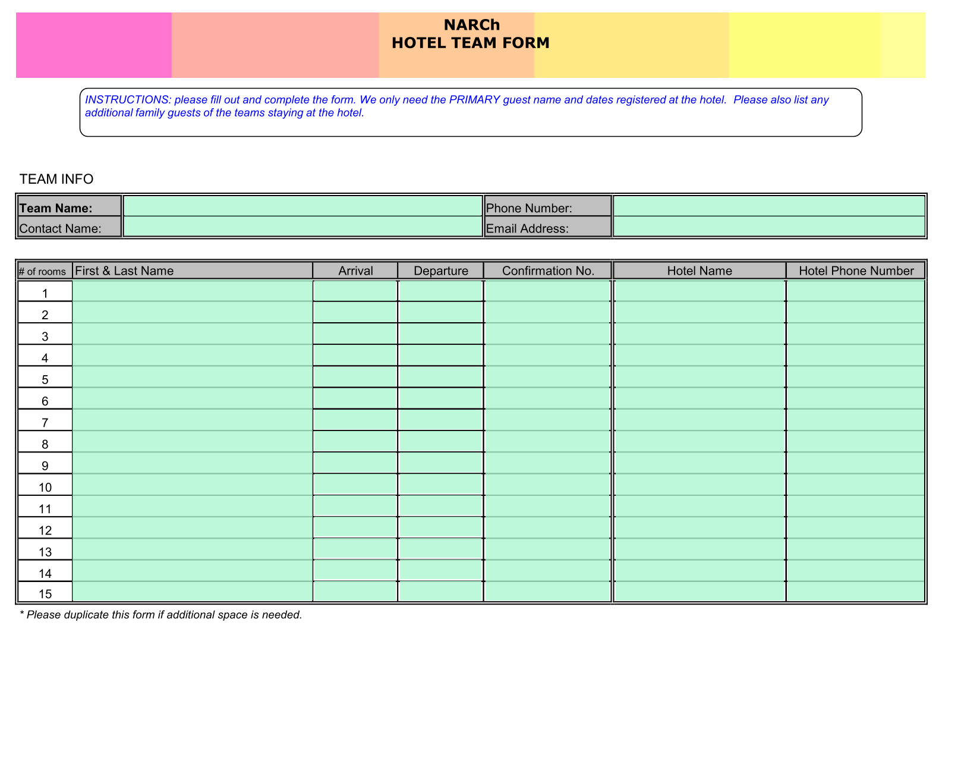
Task: Click the 'Confirmation No.' column header
Action: pos(548,271)
